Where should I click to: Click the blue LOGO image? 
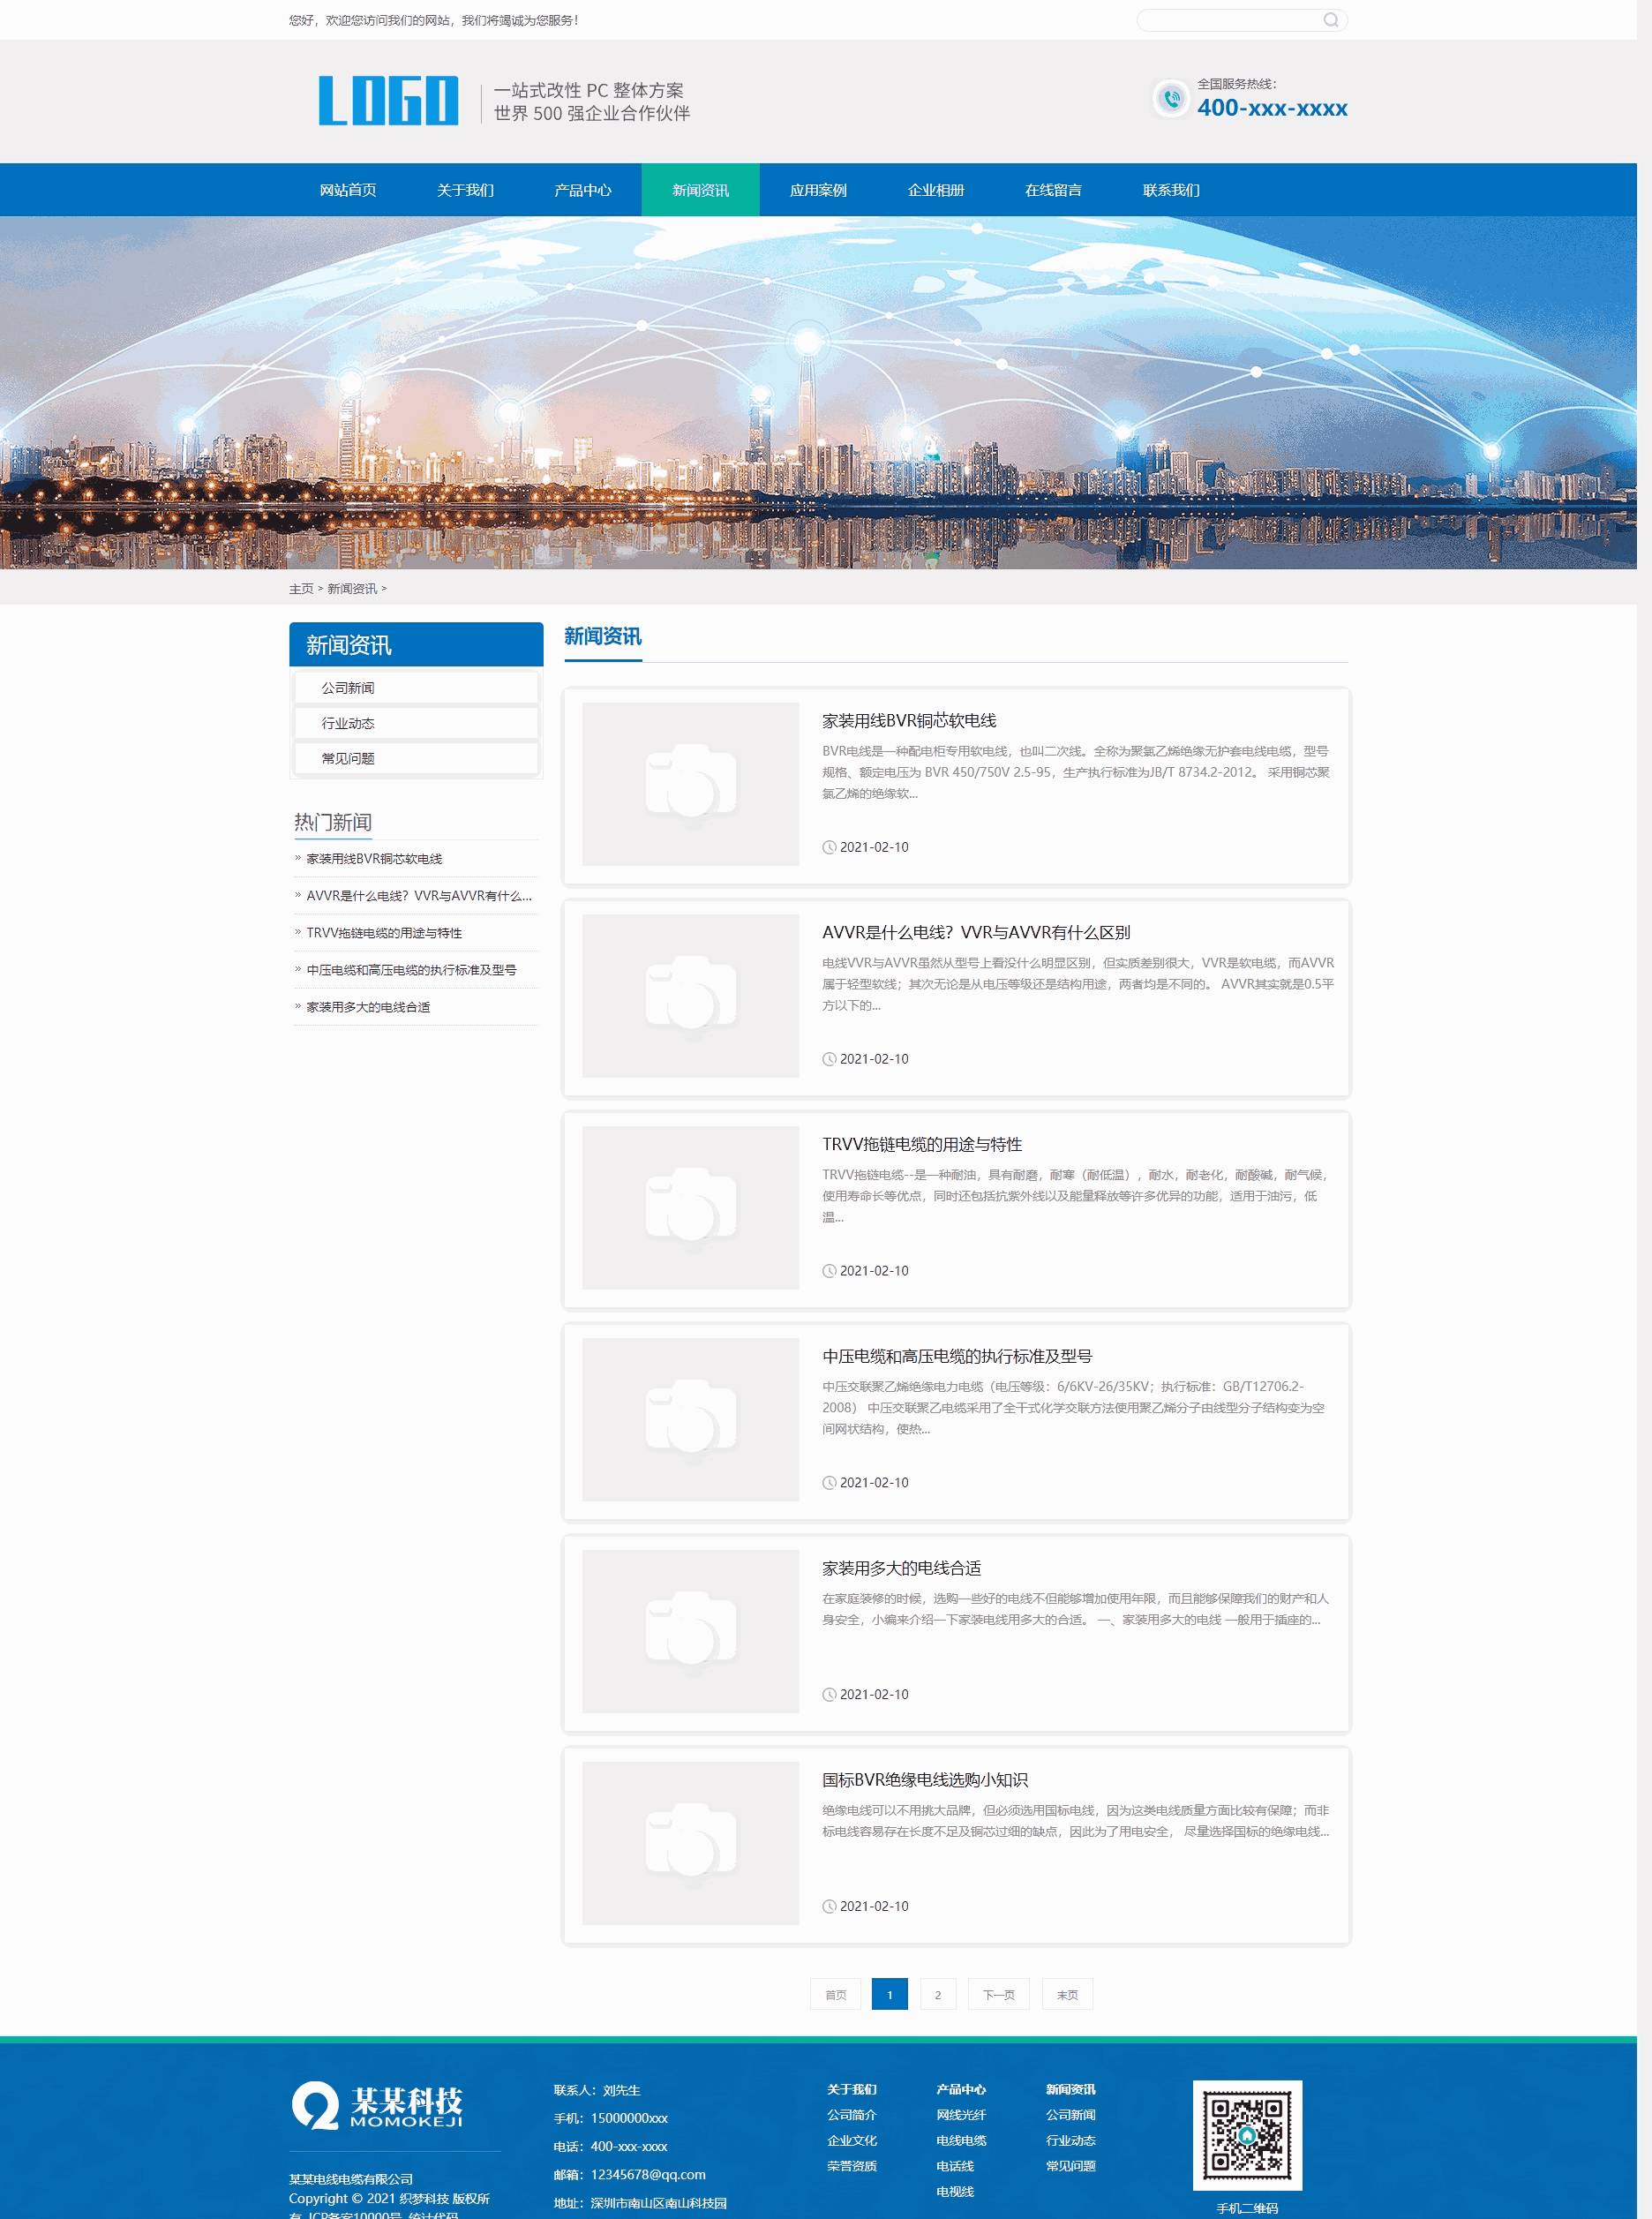pyautogui.click(x=388, y=101)
